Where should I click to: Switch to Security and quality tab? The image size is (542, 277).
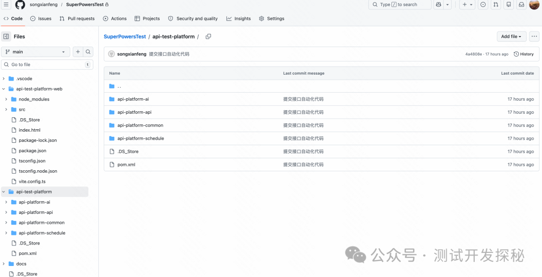[193, 19]
